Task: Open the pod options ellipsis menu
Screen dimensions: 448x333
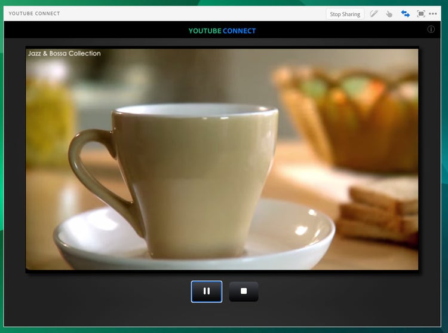Action: click(x=433, y=14)
